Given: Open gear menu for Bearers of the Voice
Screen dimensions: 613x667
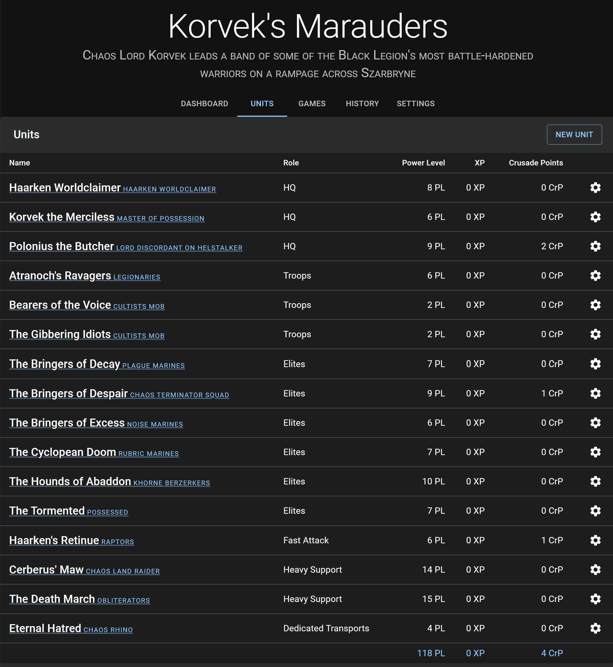Looking at the screenshot, I should (596, 305).
